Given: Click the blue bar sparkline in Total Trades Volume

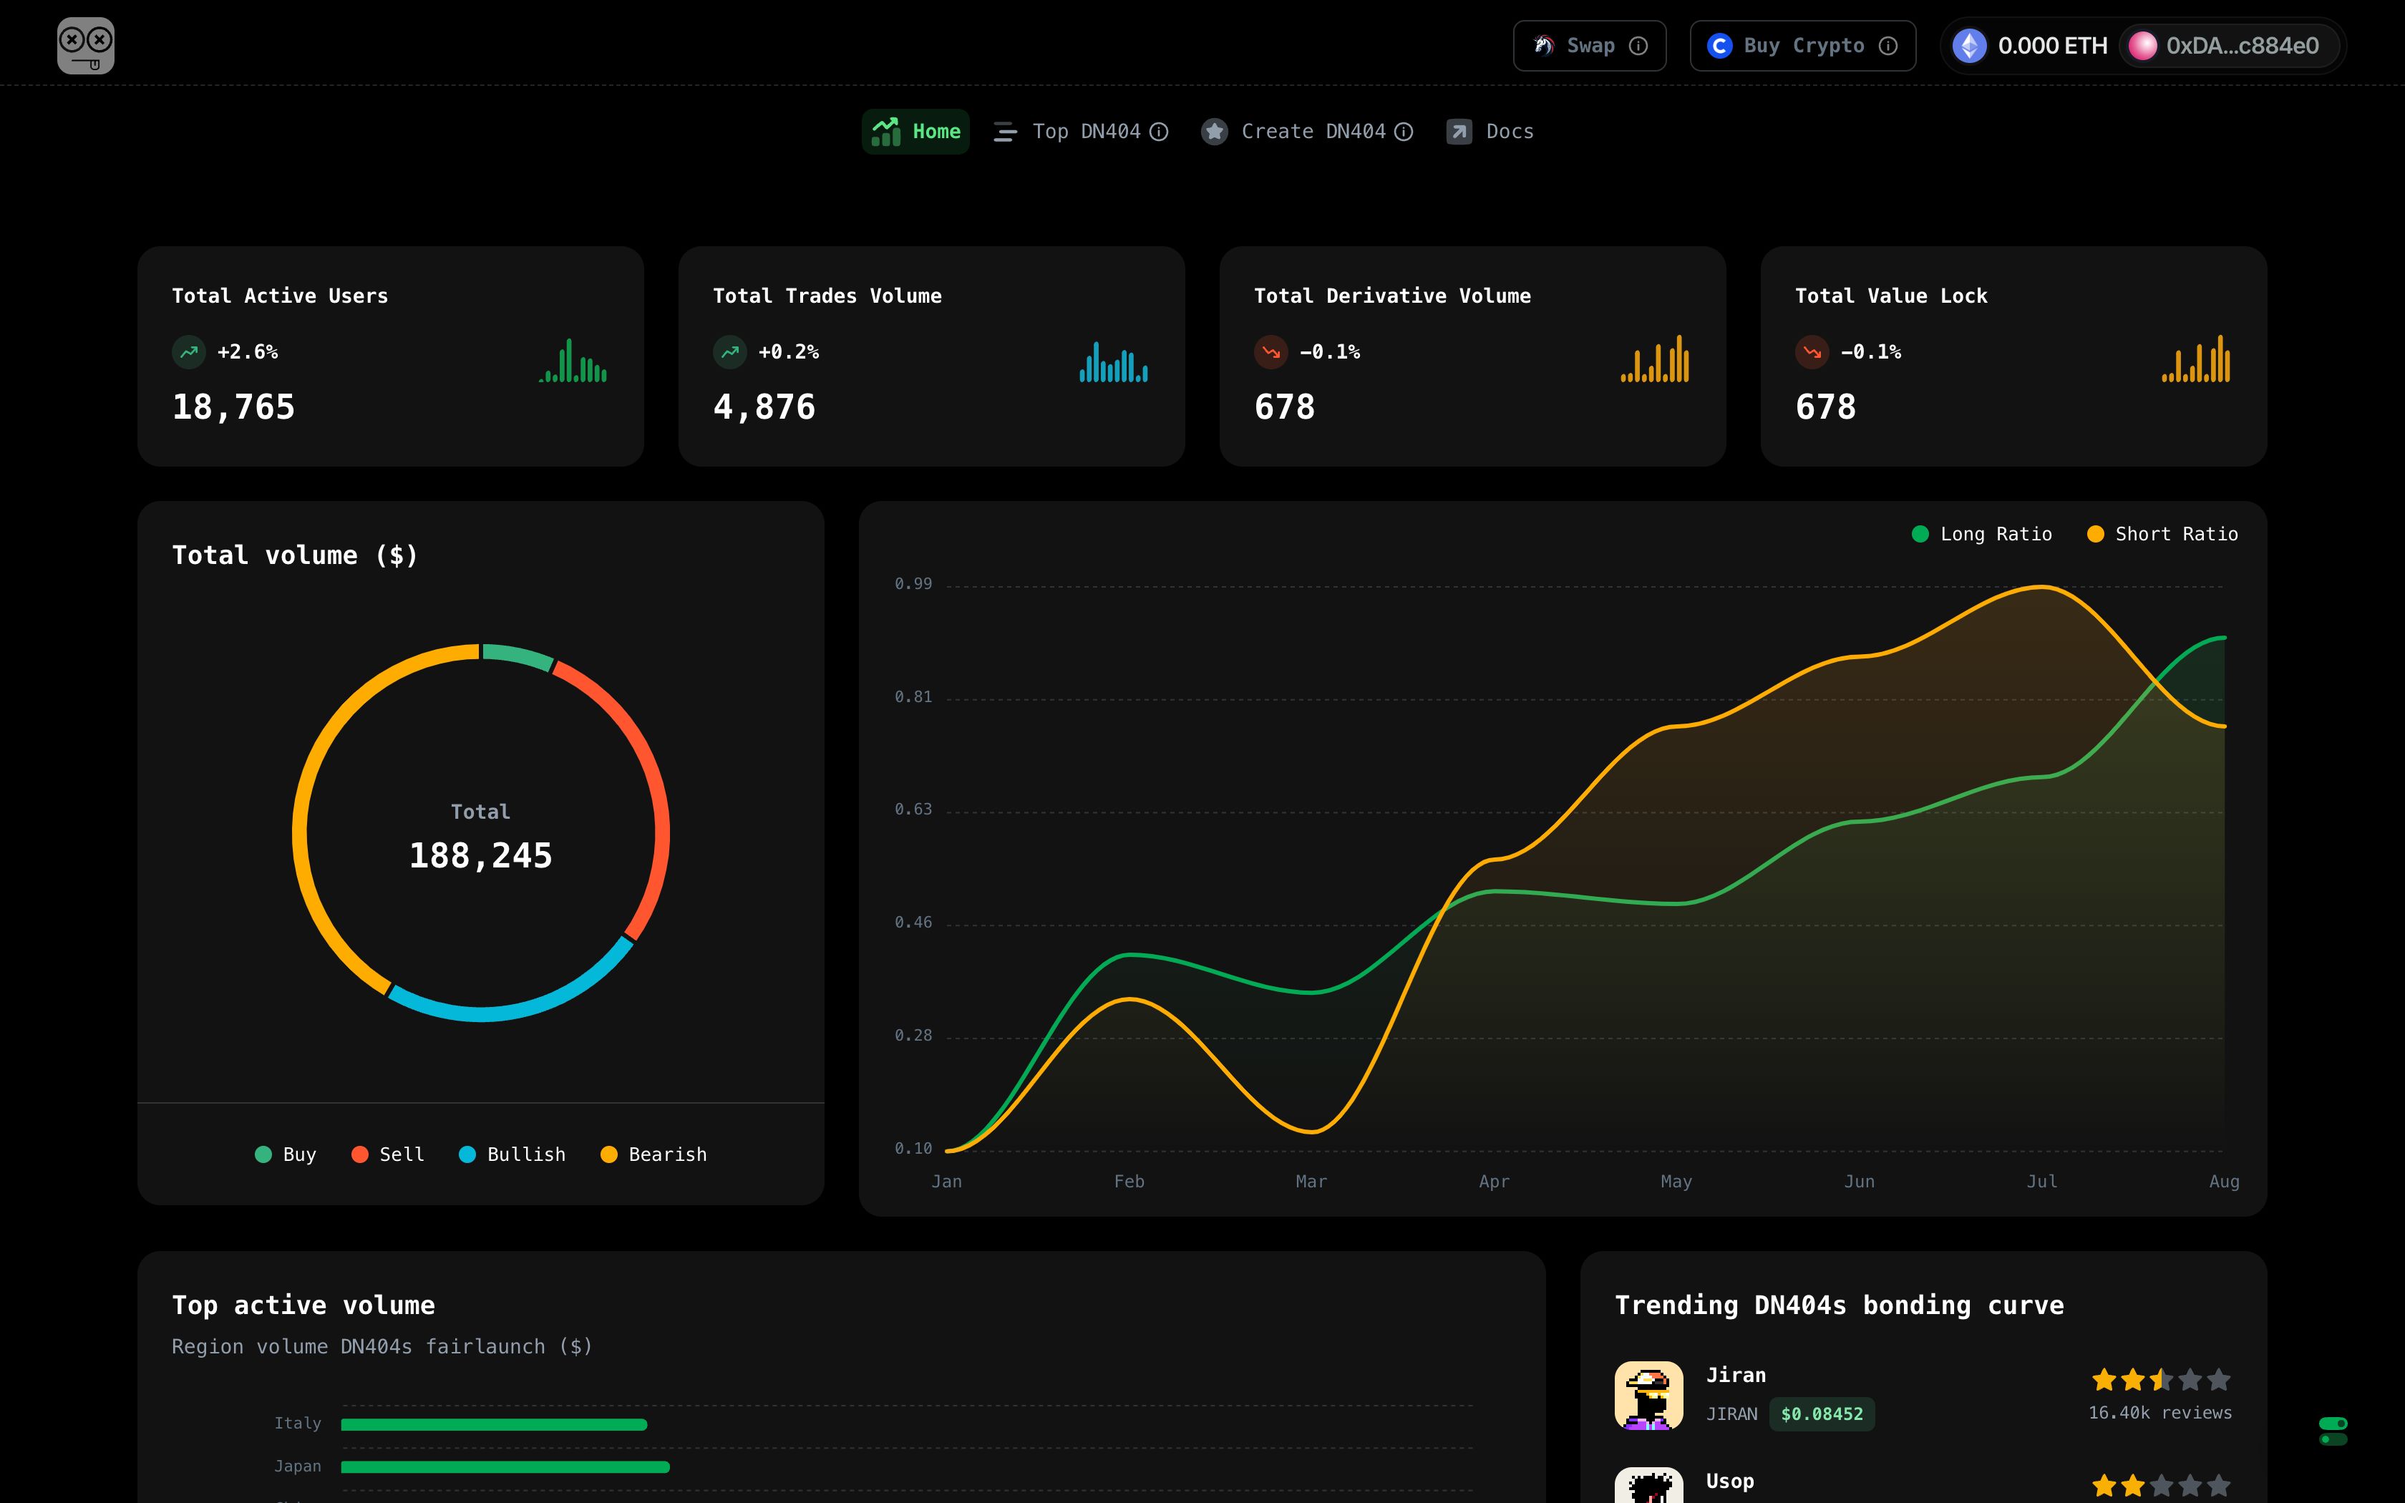Looking at the screenshot, I should coord(1114,361).
